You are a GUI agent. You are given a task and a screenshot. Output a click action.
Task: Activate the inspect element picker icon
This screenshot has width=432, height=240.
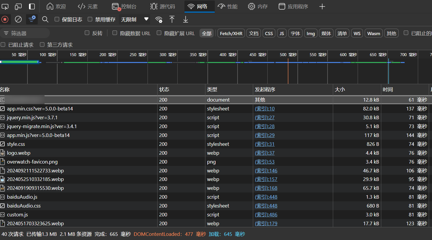point(5,6)
